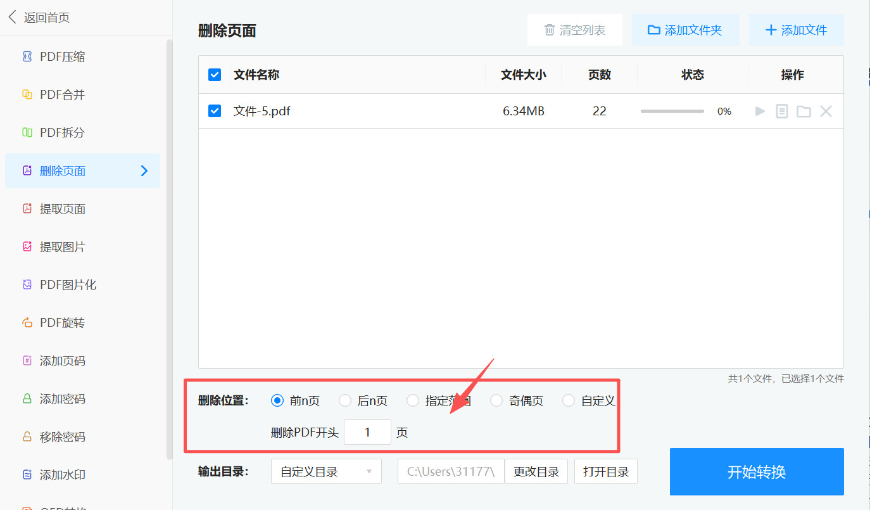Click the PDF拆分 split icon in sidebar
This screenshot has height=510, width=870.
[27, 133]
